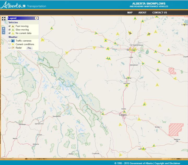Image resolution: width=188 pixels, height=165 pixels.
Task: Click the Kelowna map label
Action: click(x=36, y=144)
